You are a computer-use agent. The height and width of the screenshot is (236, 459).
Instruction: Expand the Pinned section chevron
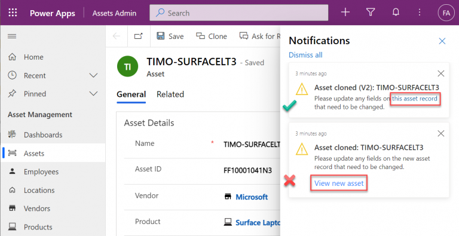click(93, 94)
